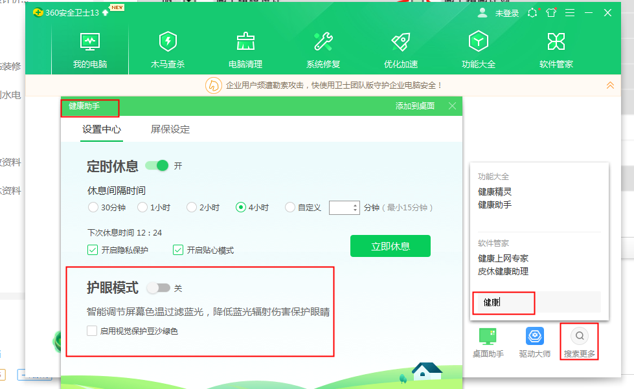Screen dimensions: 634x389
Task: Collapse the banner with orange chevrons
Action: [x=610, y=85]
